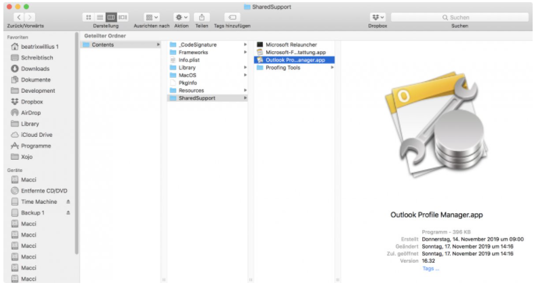Click the Tags hinzufügen icon
The height and width of the screenshot is (285, 534).
click(x=232, y=16)
